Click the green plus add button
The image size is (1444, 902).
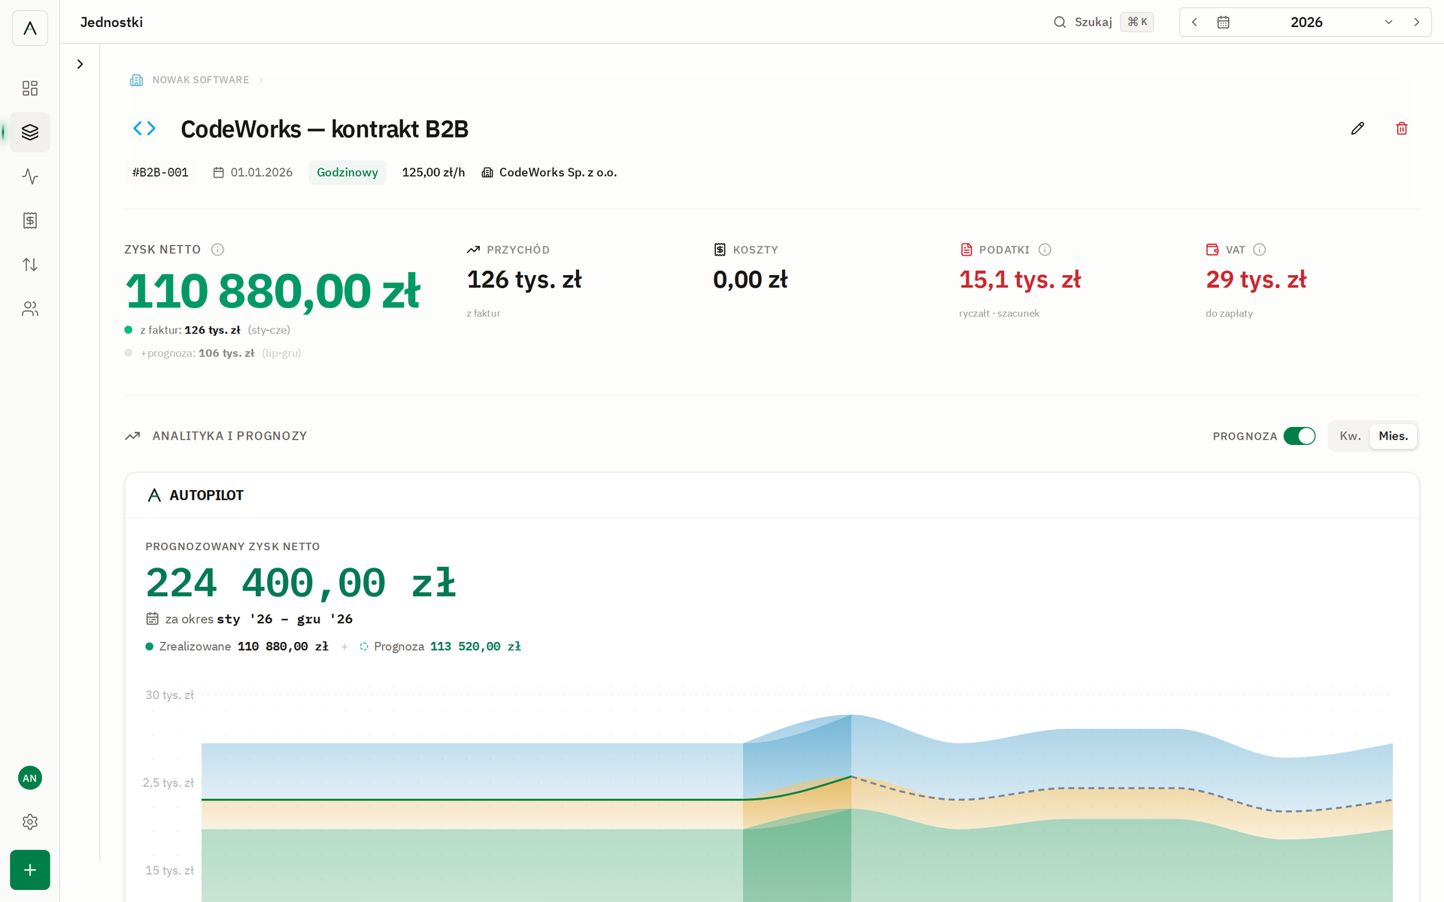[30, 870]
